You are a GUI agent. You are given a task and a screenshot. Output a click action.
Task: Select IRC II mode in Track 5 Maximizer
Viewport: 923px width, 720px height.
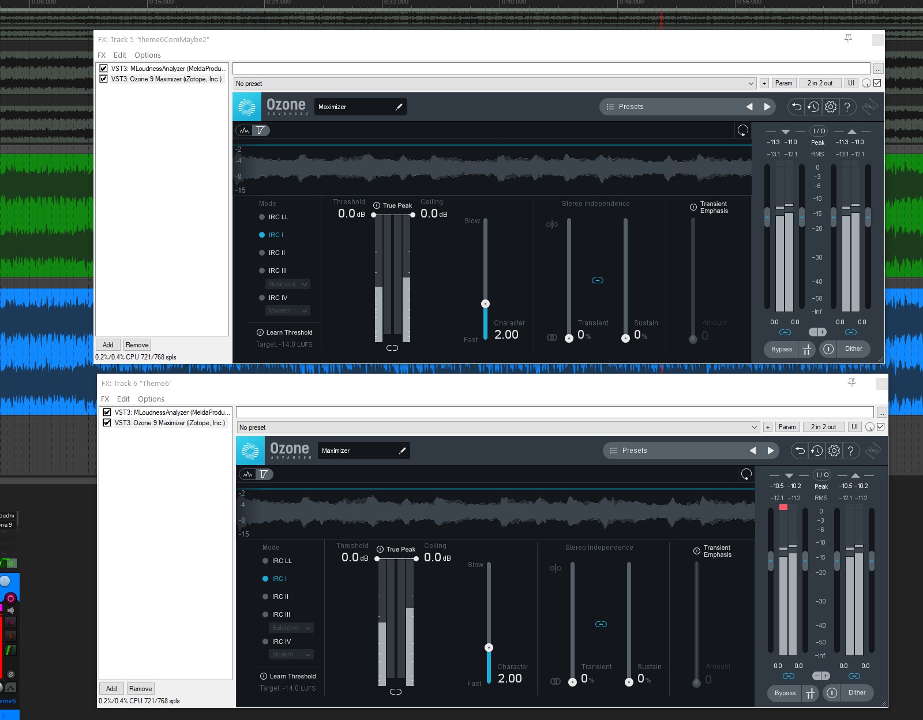coord(272,253)
